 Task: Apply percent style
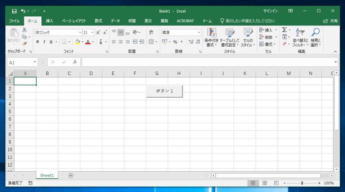[175, 42]
